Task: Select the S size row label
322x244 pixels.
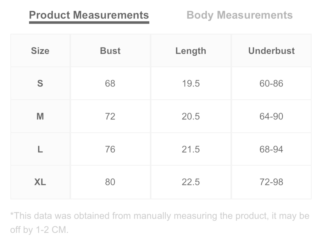Action: [x=40, y=83]
